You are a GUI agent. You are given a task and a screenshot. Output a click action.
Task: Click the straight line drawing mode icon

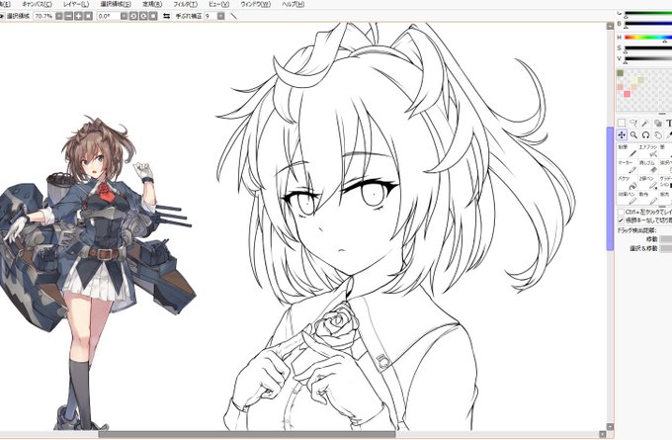click(x=233, y=16)
